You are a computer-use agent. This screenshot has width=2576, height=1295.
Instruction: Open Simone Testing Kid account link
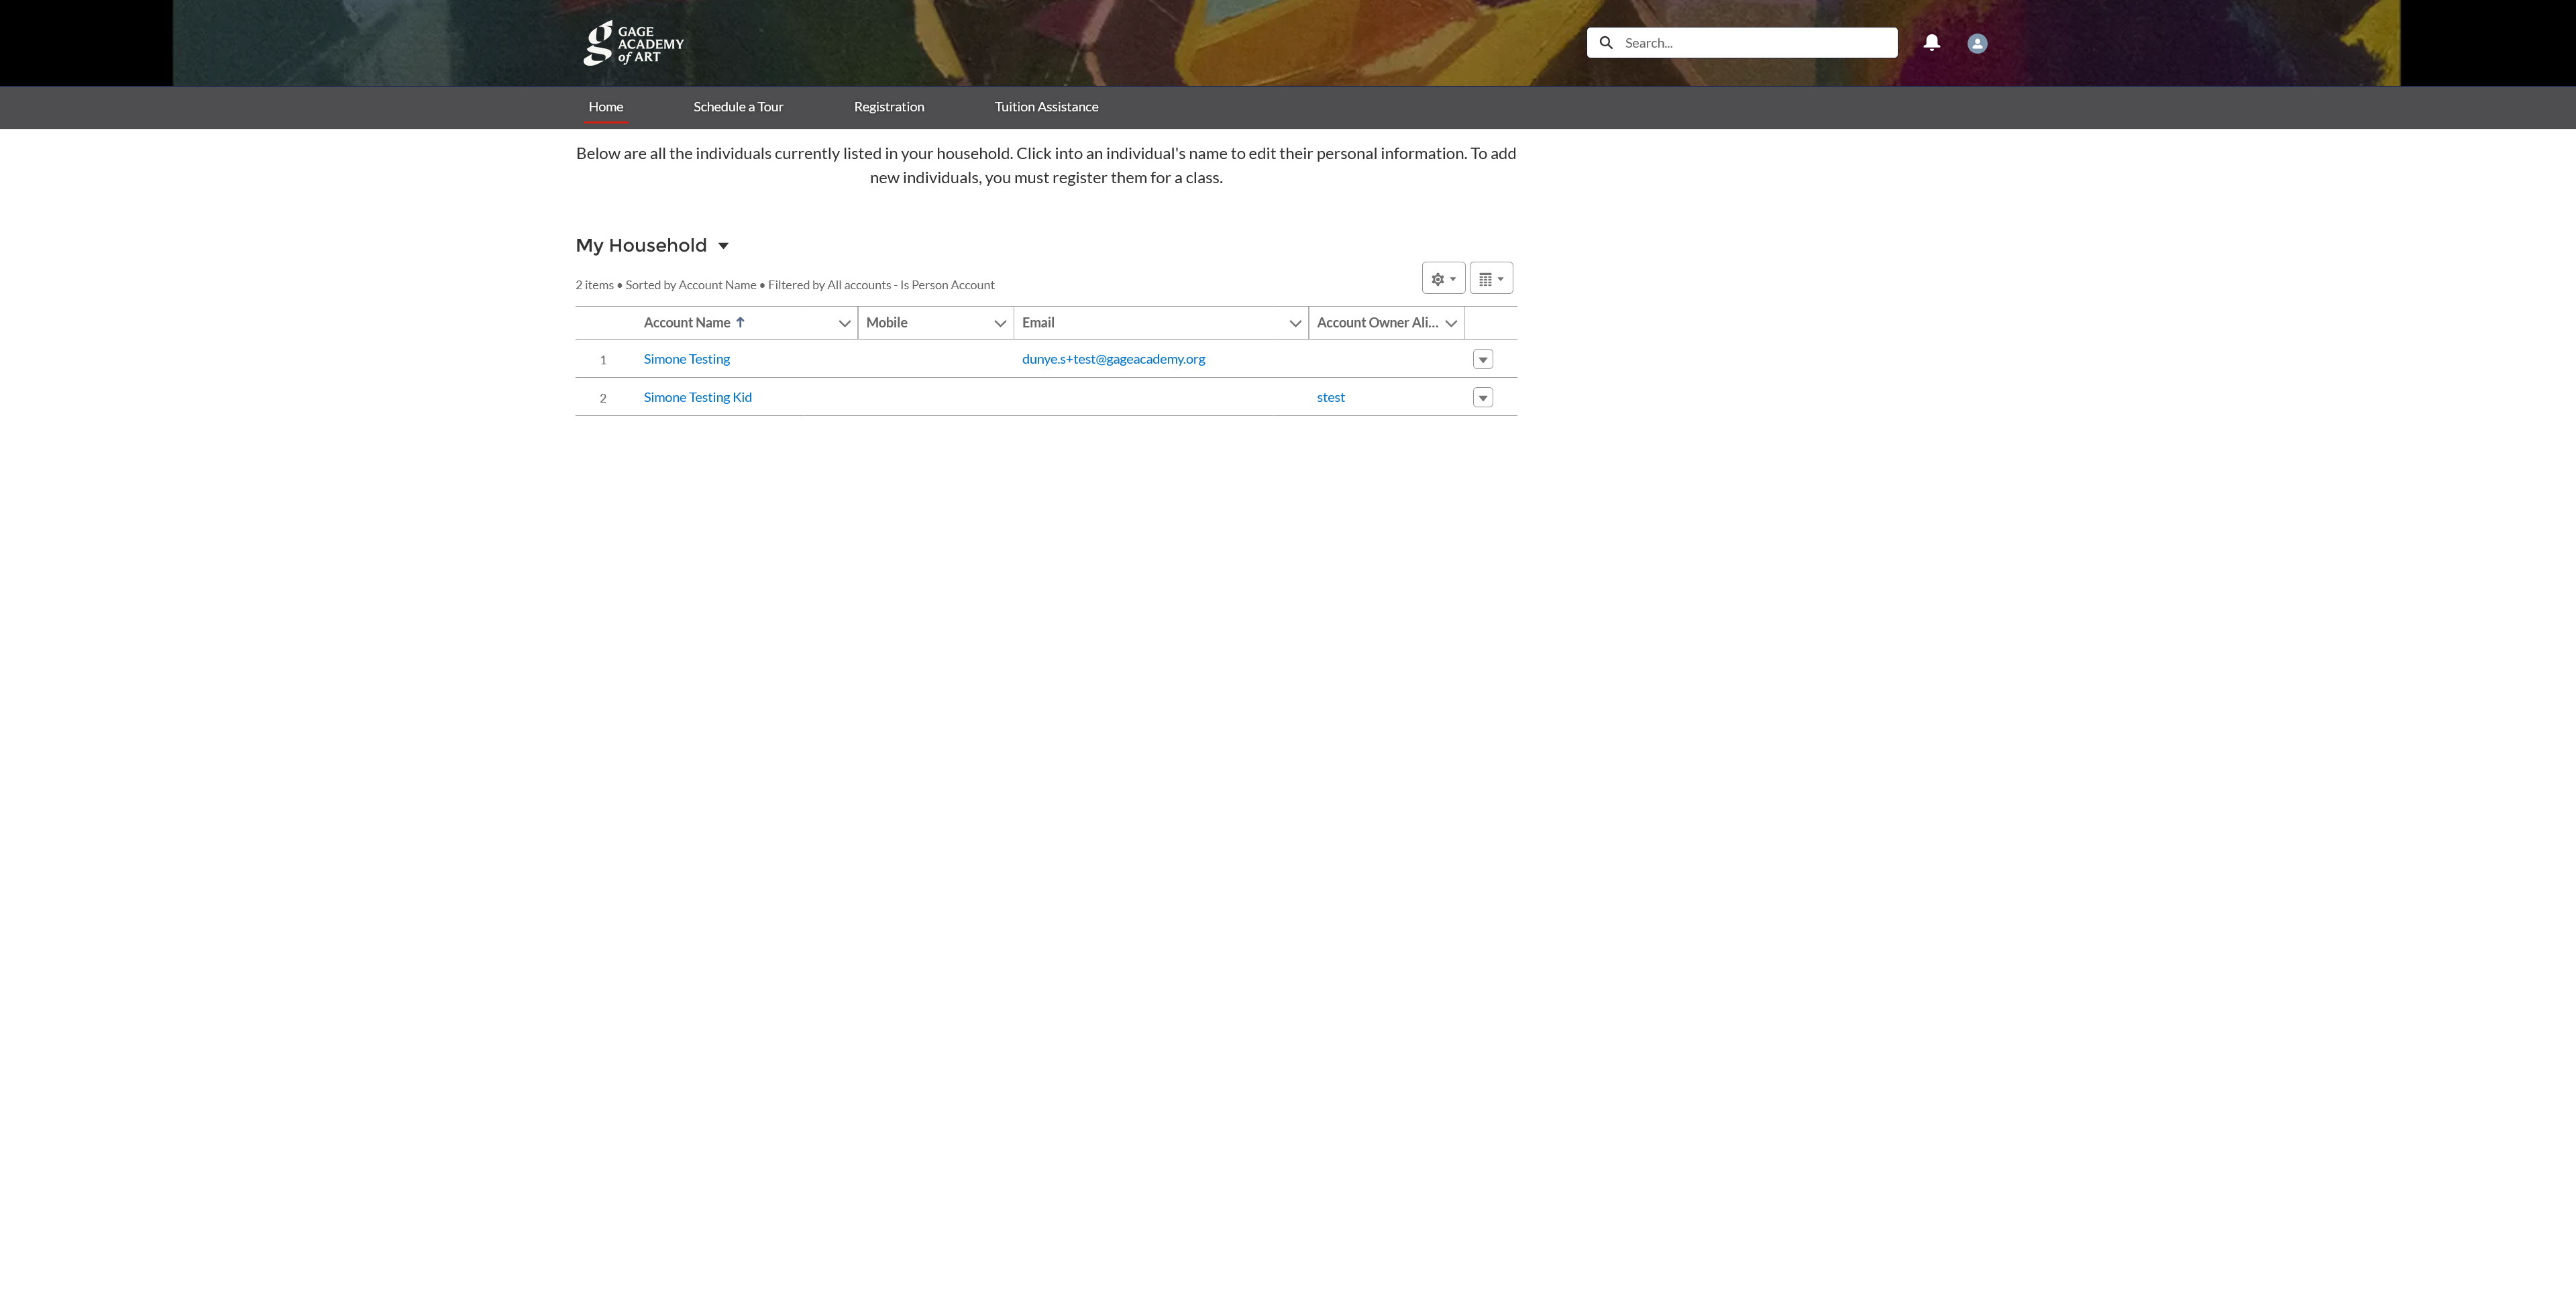pos(697,397)
